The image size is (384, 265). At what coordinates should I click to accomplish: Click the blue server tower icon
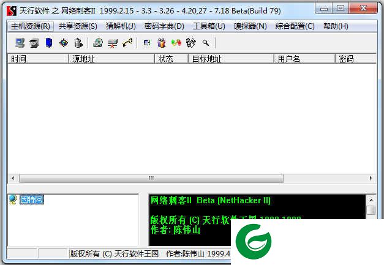coord(49,43)
